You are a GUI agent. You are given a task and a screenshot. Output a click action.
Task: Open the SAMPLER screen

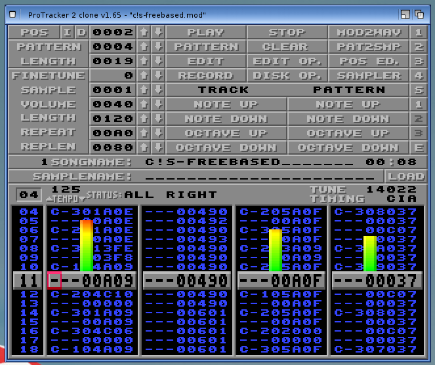point(369,75)
